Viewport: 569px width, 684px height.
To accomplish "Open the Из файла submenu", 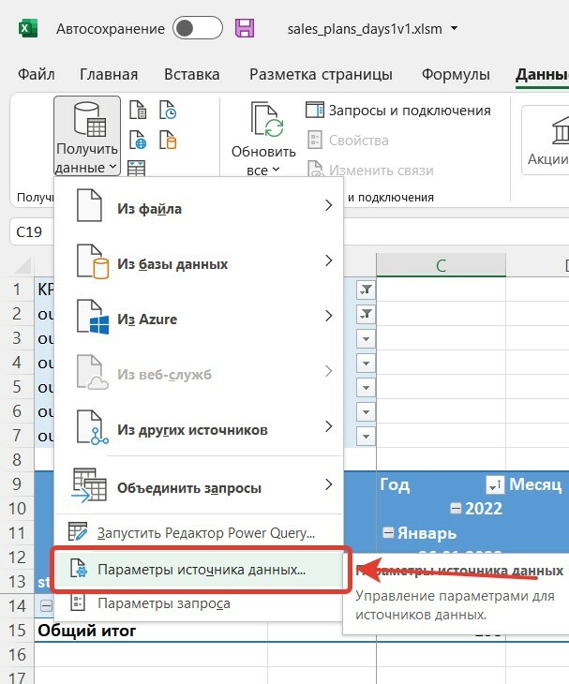I will pos(199,205).
